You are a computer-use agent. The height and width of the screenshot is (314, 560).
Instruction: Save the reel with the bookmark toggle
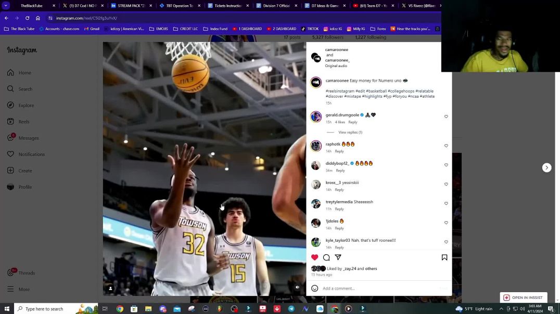[x=444, y=257]
